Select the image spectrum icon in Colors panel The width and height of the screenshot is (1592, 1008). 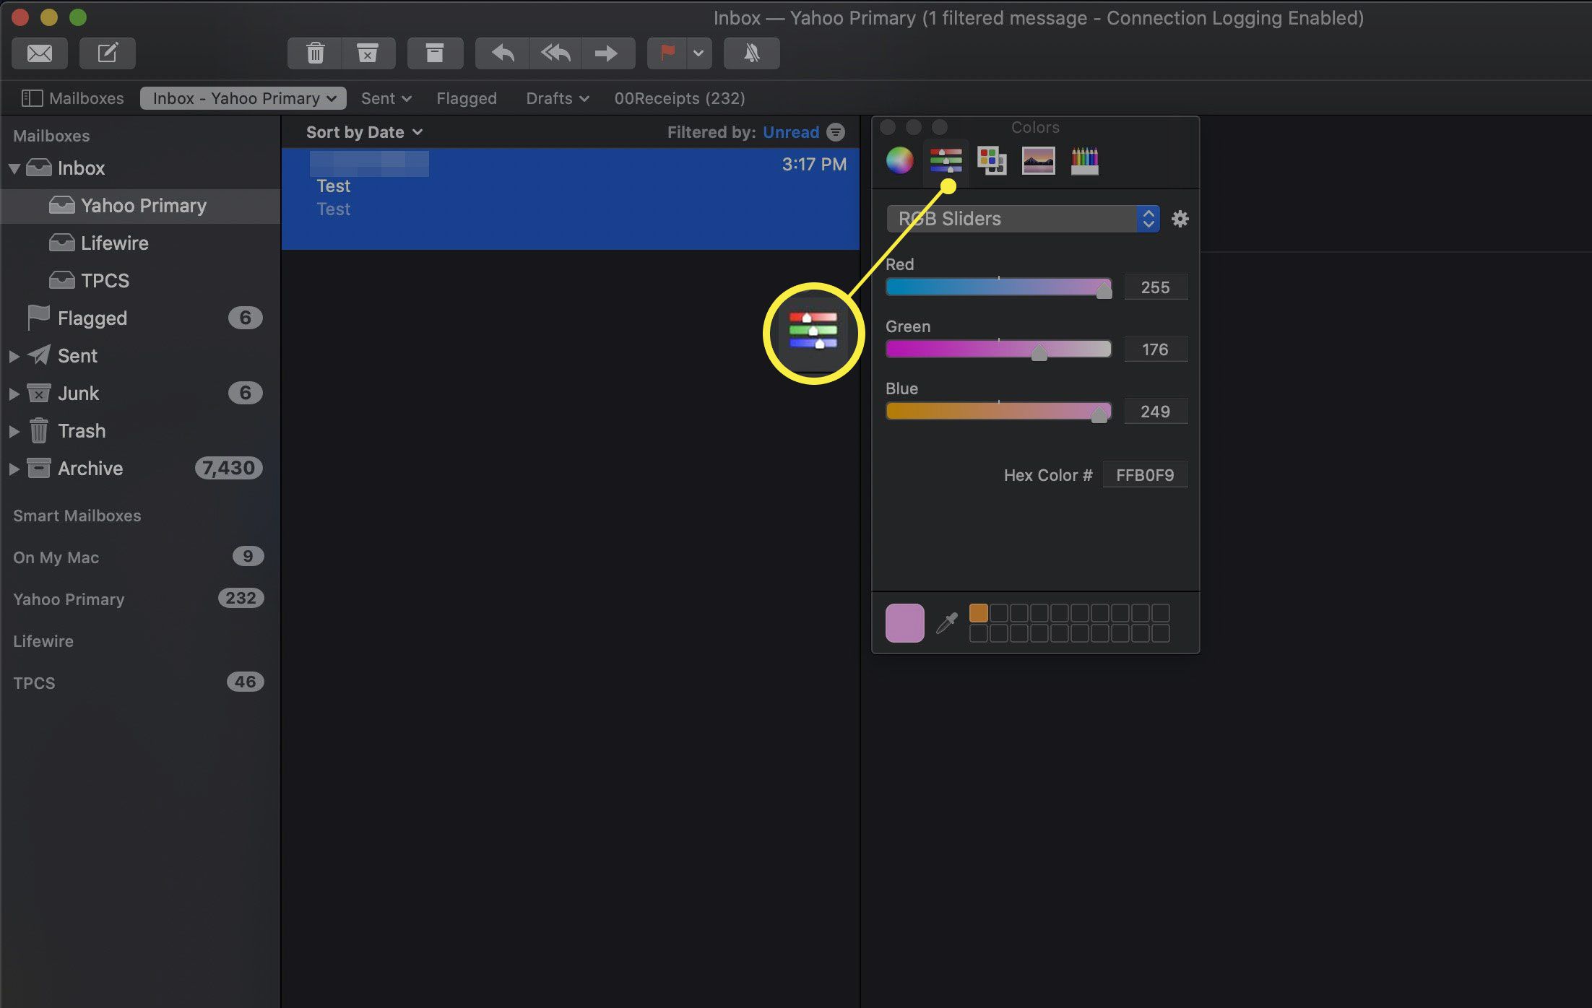click(x=1039, y=160)
